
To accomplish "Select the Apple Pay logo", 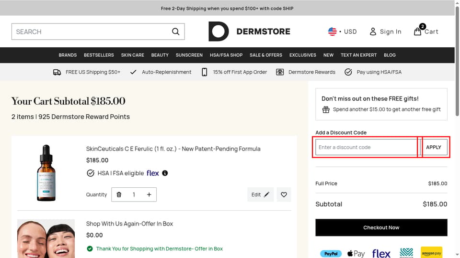I will (356, 254).
